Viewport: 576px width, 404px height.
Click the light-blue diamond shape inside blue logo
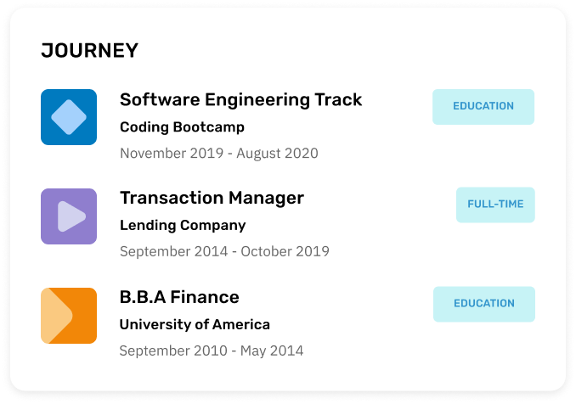pos(69,117)
